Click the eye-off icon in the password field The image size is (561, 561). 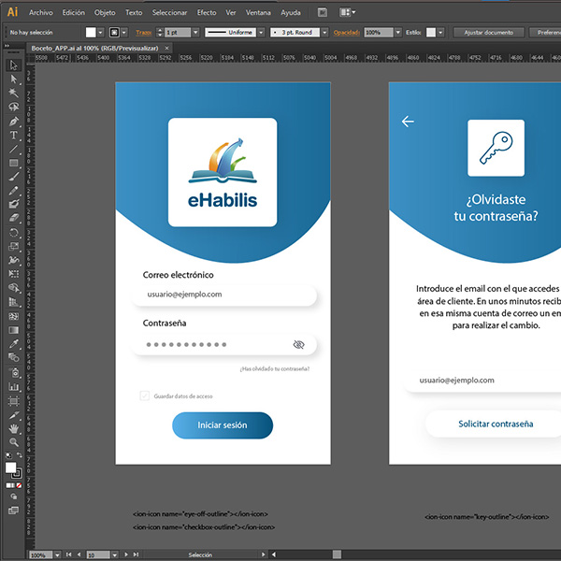coord(299,344)
